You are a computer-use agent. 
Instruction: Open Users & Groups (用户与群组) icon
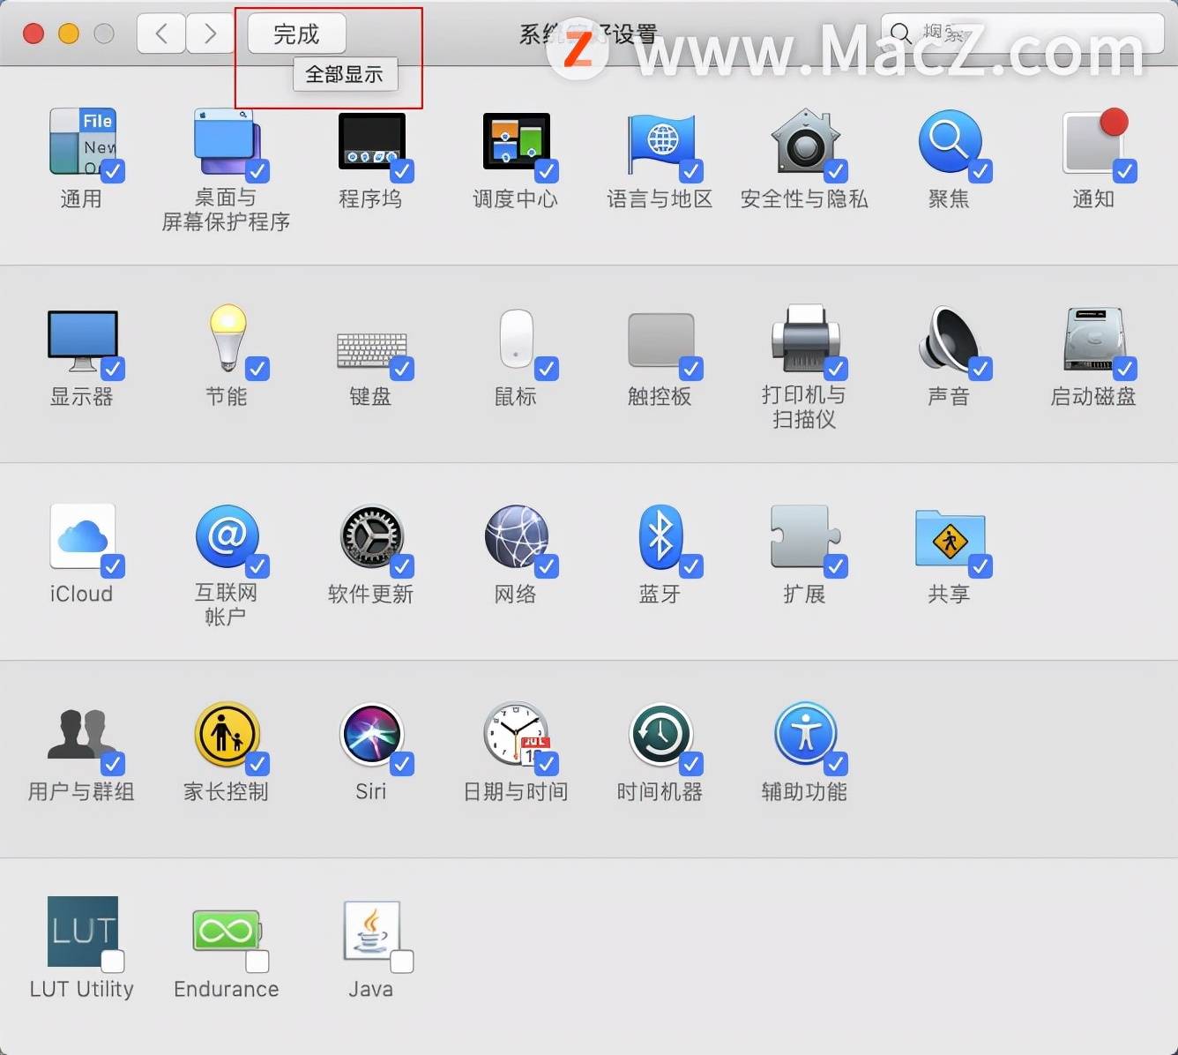[82, 734]
